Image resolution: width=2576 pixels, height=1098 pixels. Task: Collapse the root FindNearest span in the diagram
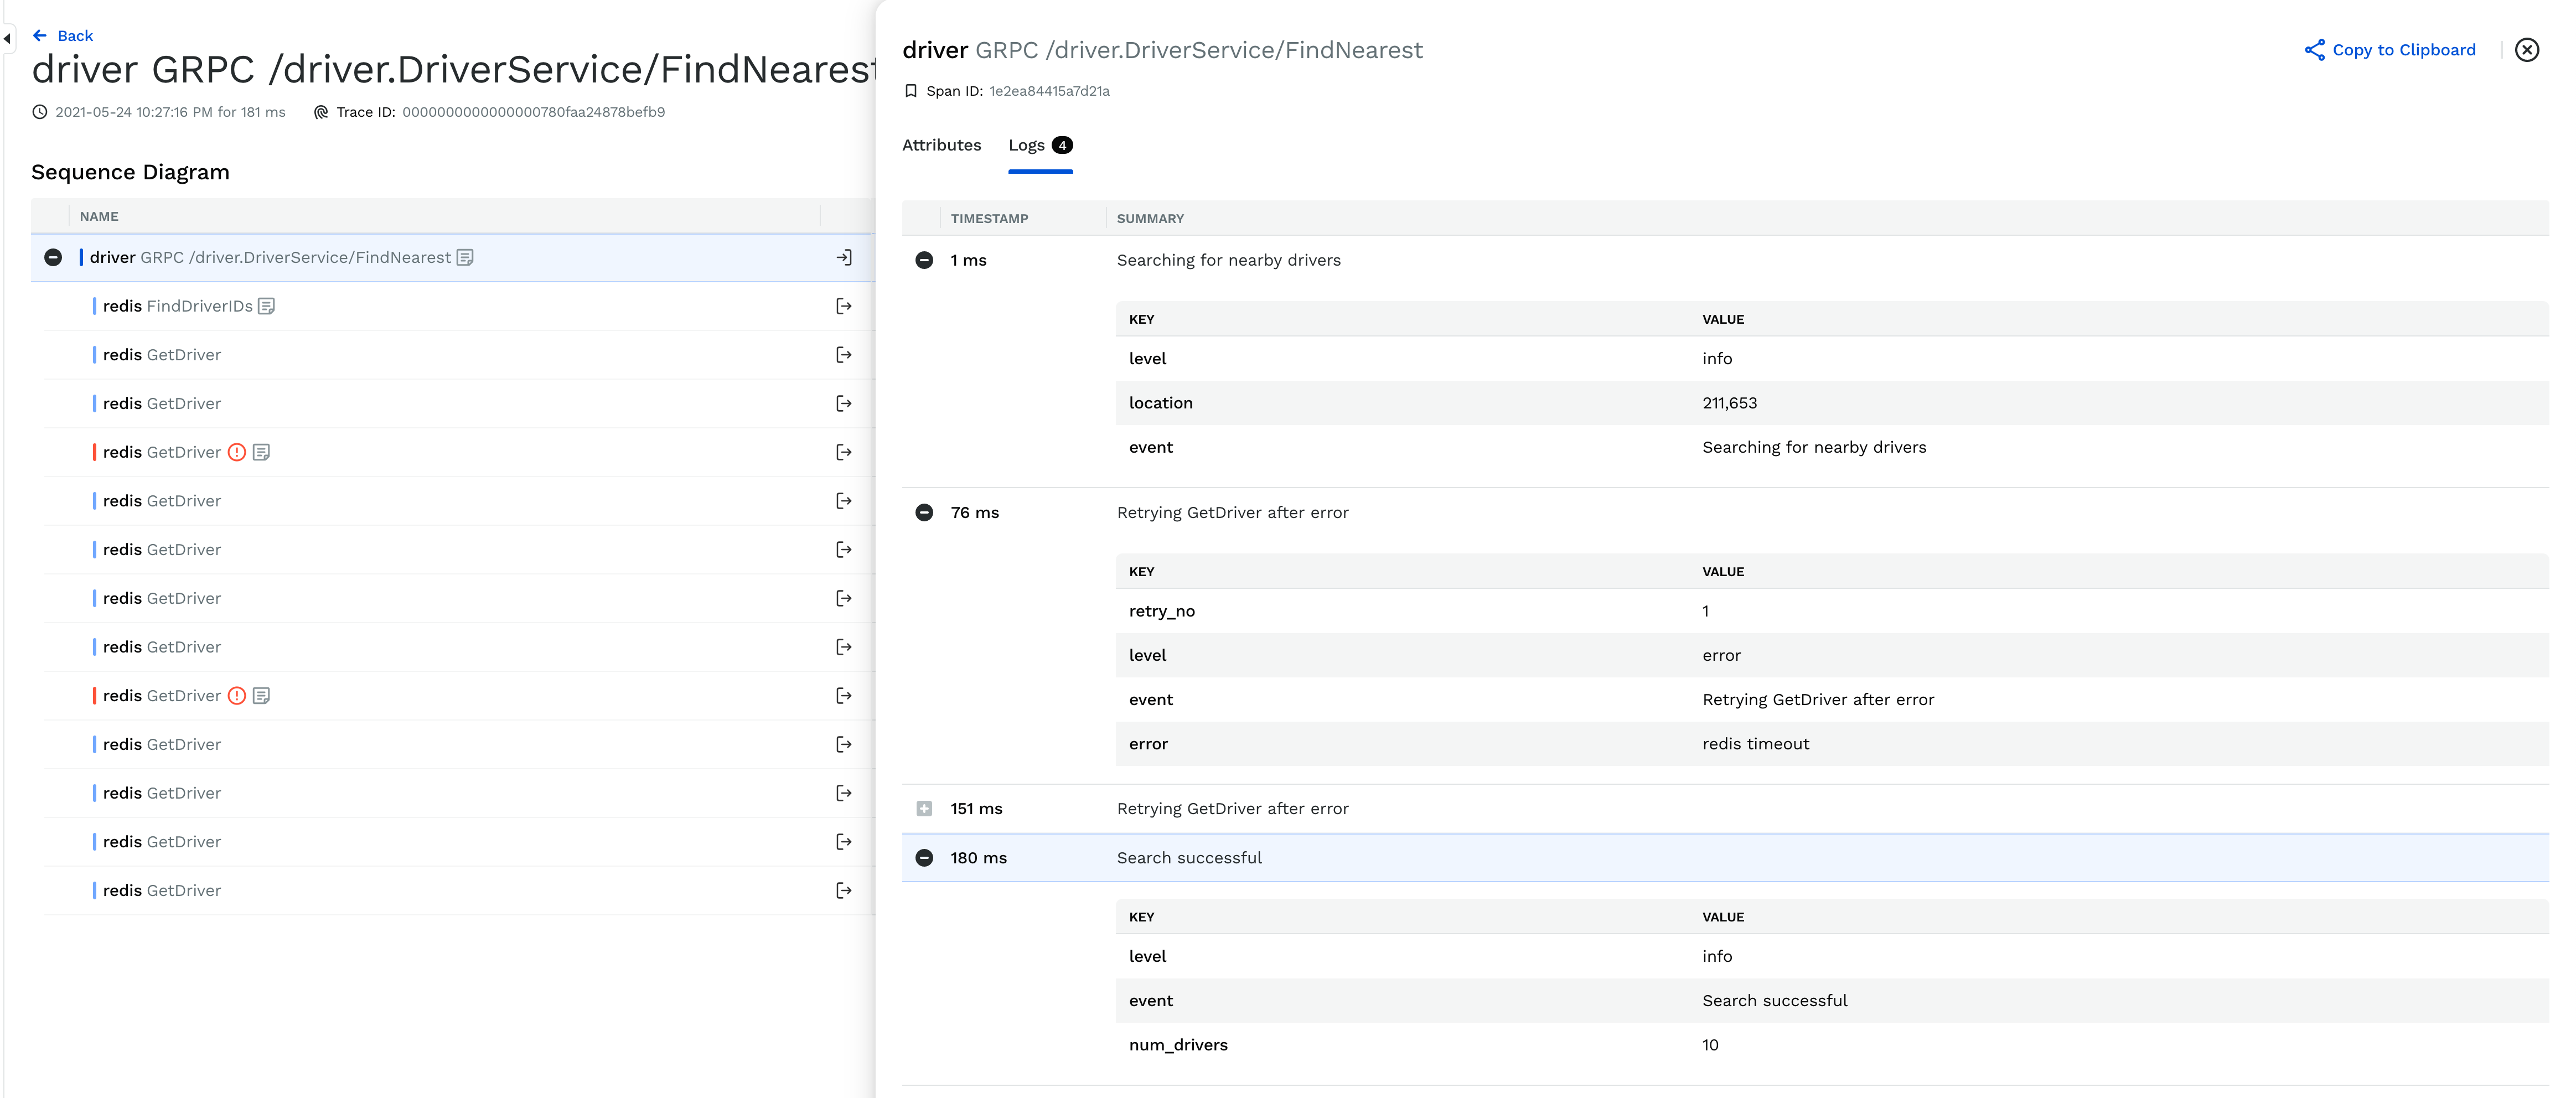(52, 257)
